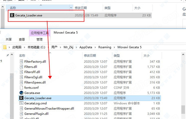186x119 pixels.
Task: Click CONF 文件 type of fonts.conf
Action: click(121, 88)
